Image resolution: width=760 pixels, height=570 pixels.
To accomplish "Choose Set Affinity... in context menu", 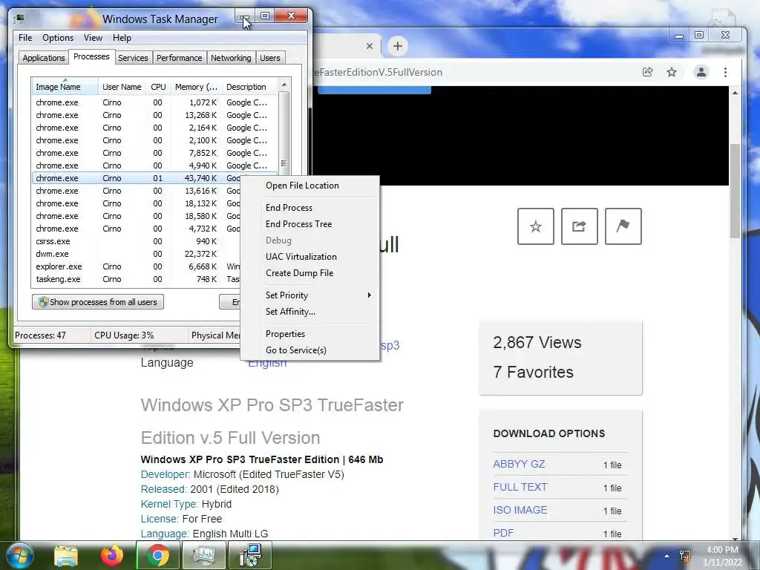I will (x=309, y=312).
